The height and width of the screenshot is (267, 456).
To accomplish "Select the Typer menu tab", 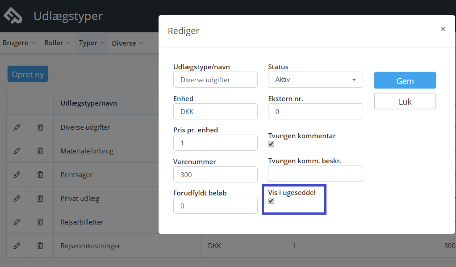I will click(x=92, y=43).
